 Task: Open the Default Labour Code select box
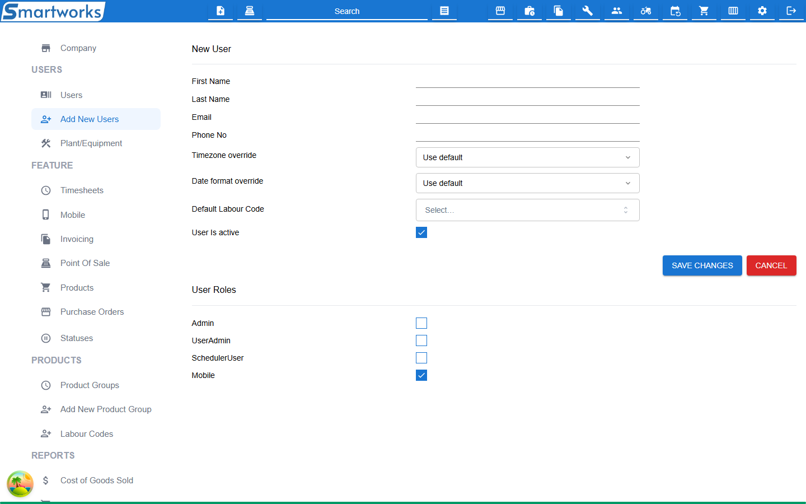(x=527, y=210)
